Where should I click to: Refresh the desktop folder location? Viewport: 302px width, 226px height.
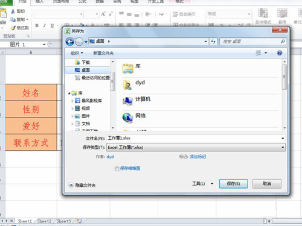tap(213, 42)
